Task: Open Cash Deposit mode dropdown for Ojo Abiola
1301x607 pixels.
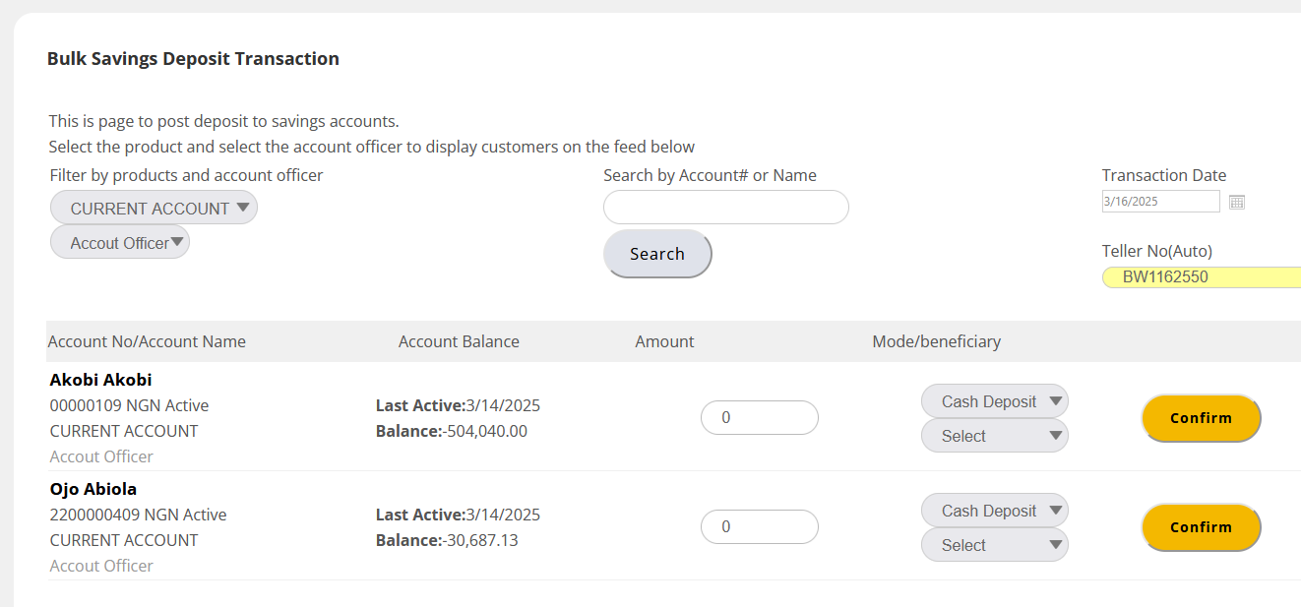Action: point(994,511)
